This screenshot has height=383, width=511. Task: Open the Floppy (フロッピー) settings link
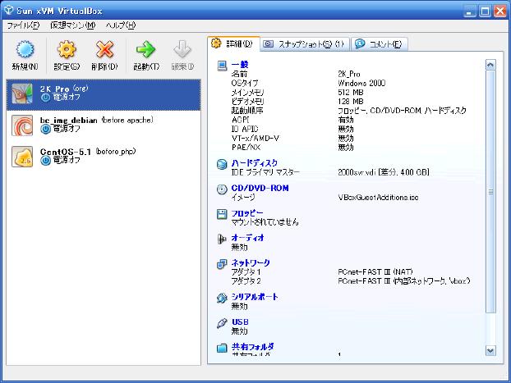(247, 213)
